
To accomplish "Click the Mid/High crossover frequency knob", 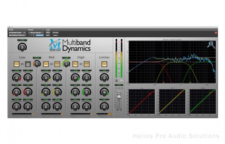I will [x=66, y=64].
